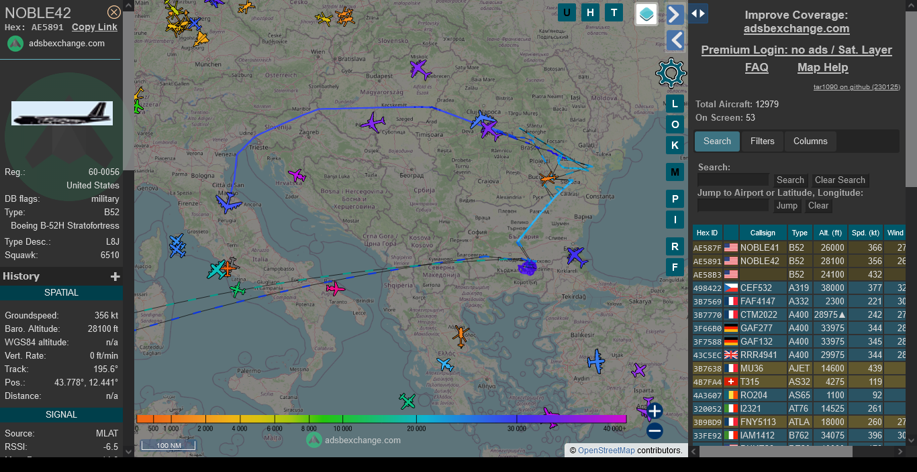Open the Improve Coverage adsbexchange.com link
Viewport: 917px width, 472px height.
[796, 29]
